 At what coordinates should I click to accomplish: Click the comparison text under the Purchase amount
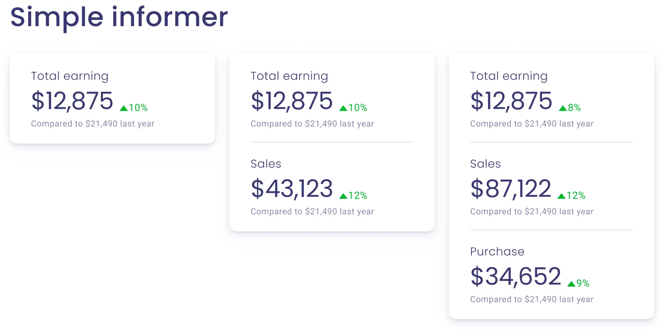pyautogui.click(x=532, y=299)
